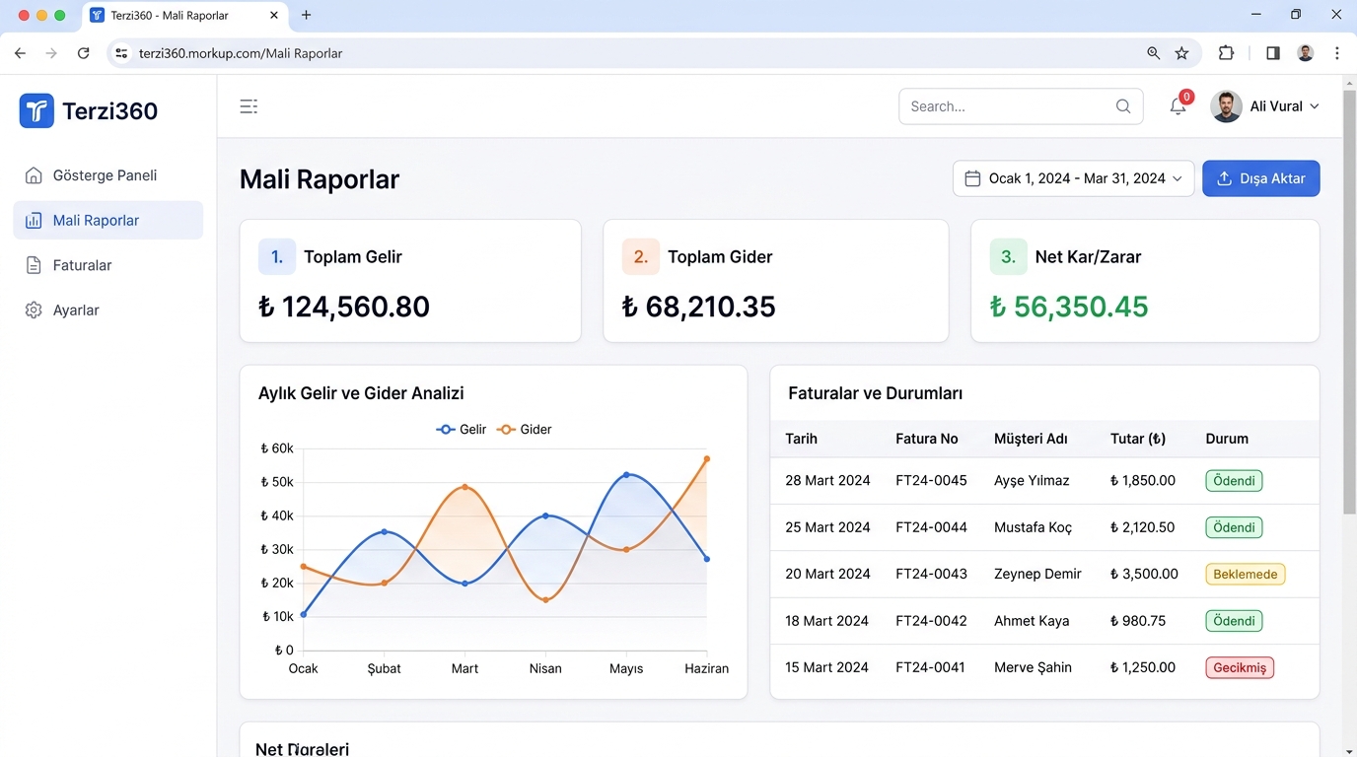This screenshot has height=757, width=1357.
Task: Open the date range dropdown
Action: click(x=1073, y=178)
